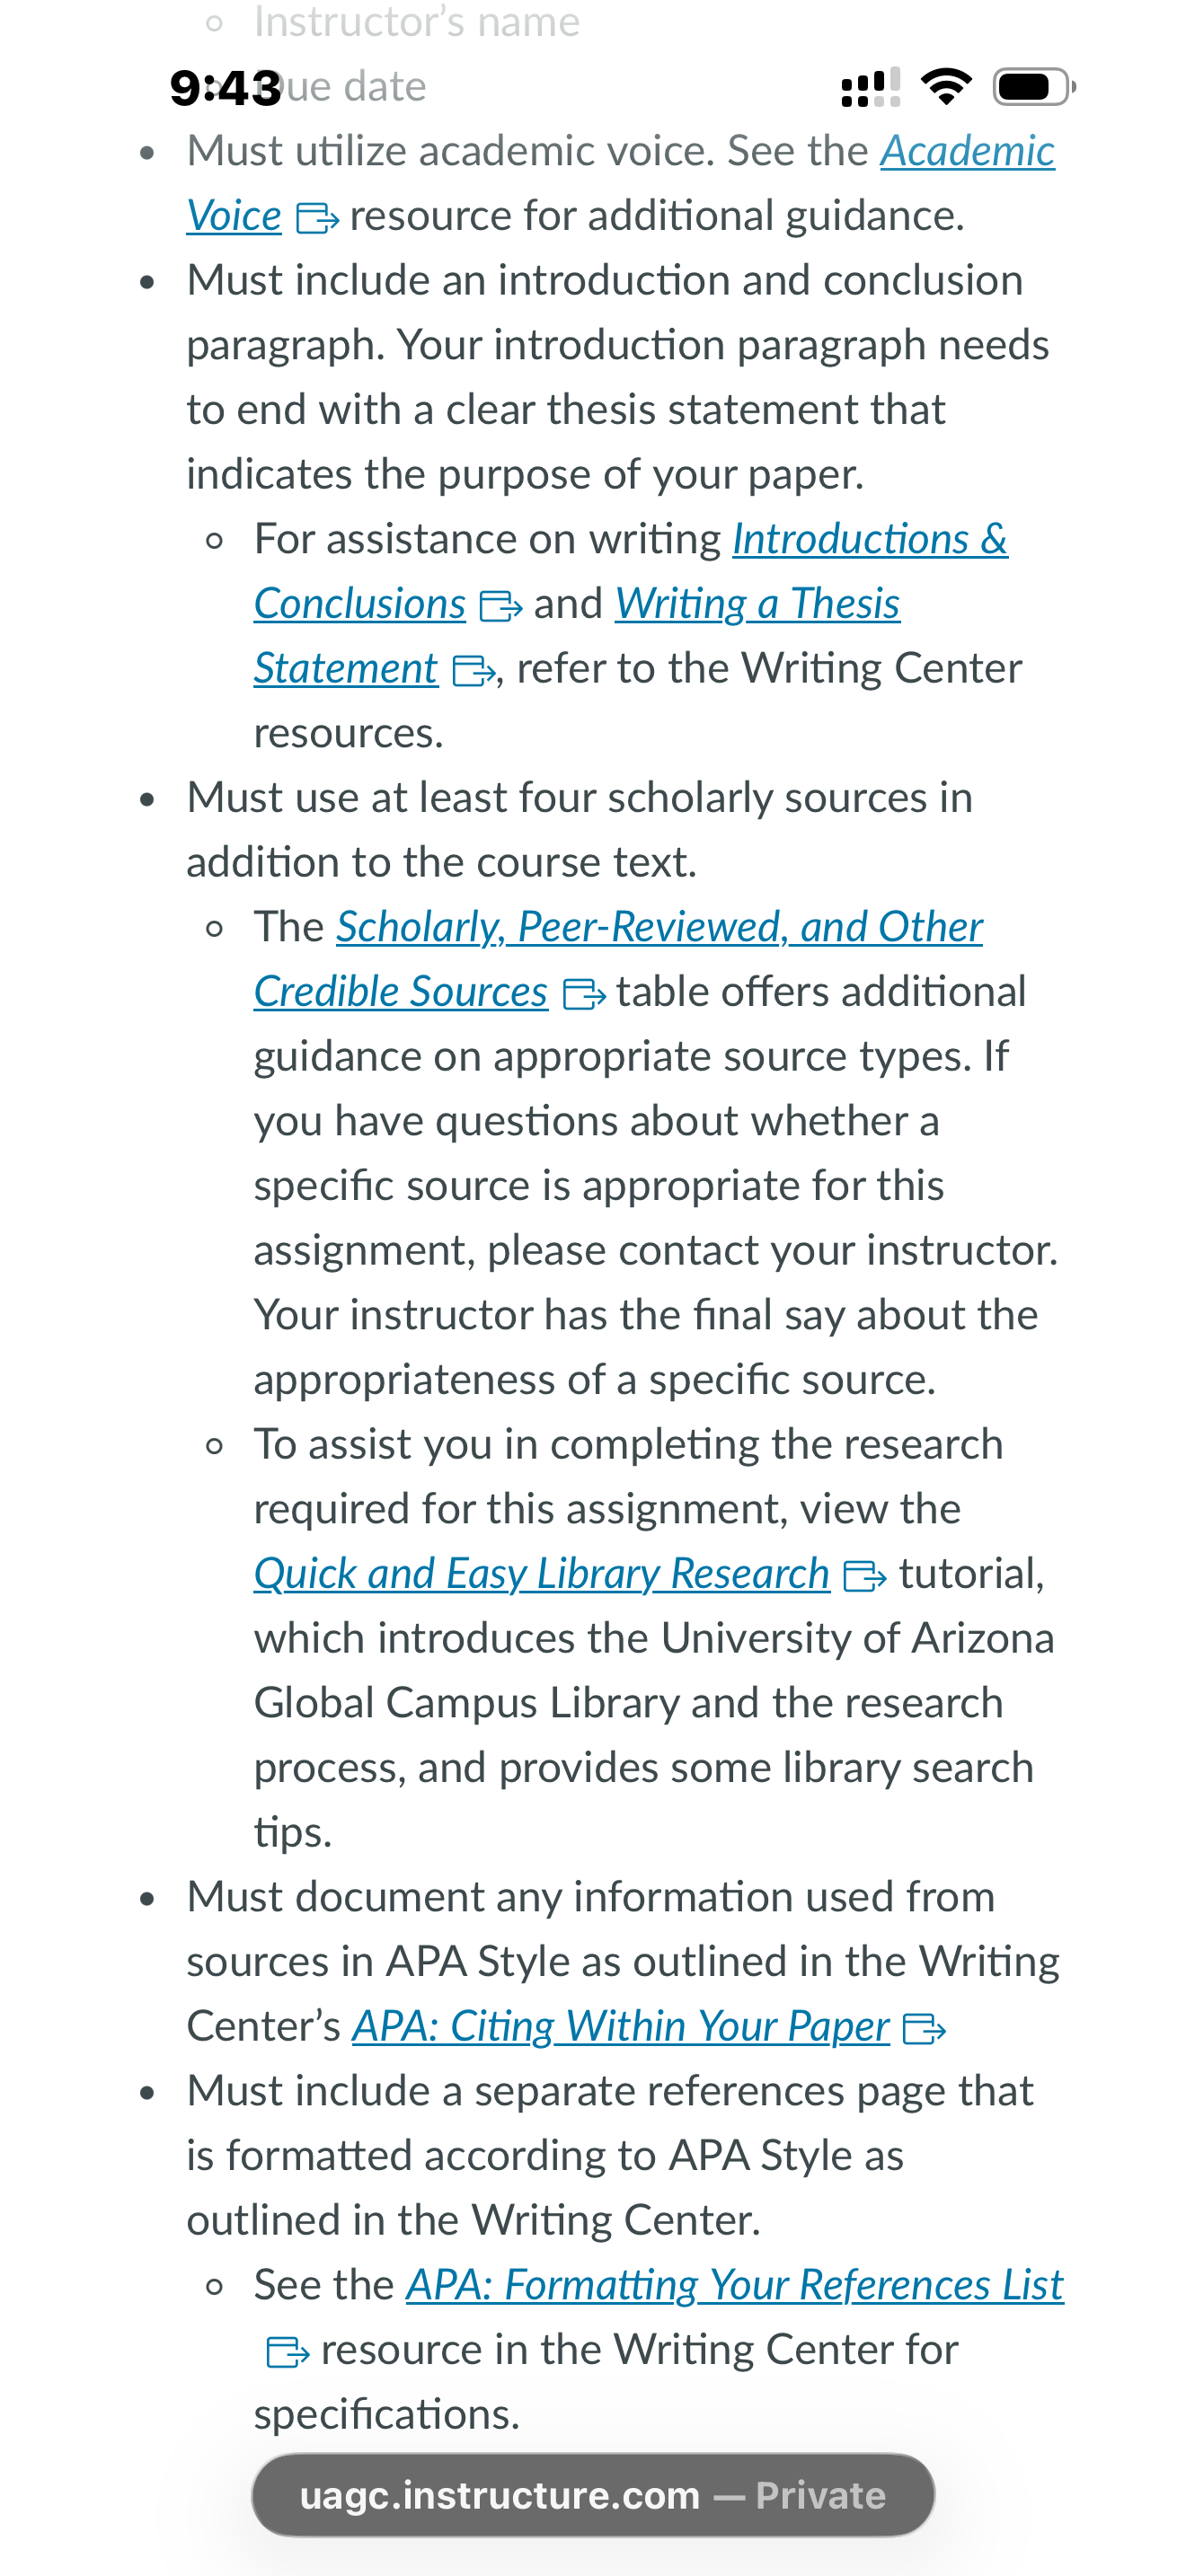Tap external link icon after Academic Voice
1186x2576 pixels.
[318, 217]
